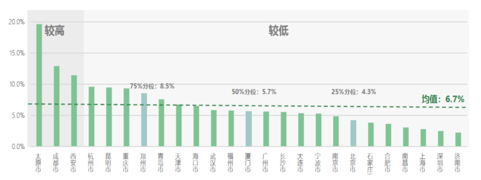Select the 75%分位: 8.5% annotation
This screenshot has width=481, height=180.
152,86
